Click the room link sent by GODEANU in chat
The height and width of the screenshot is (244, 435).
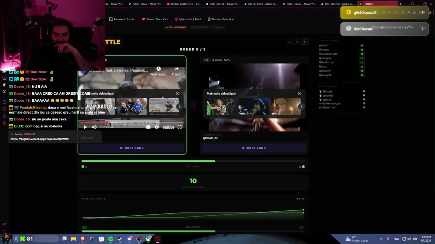(x=40, y=139)
